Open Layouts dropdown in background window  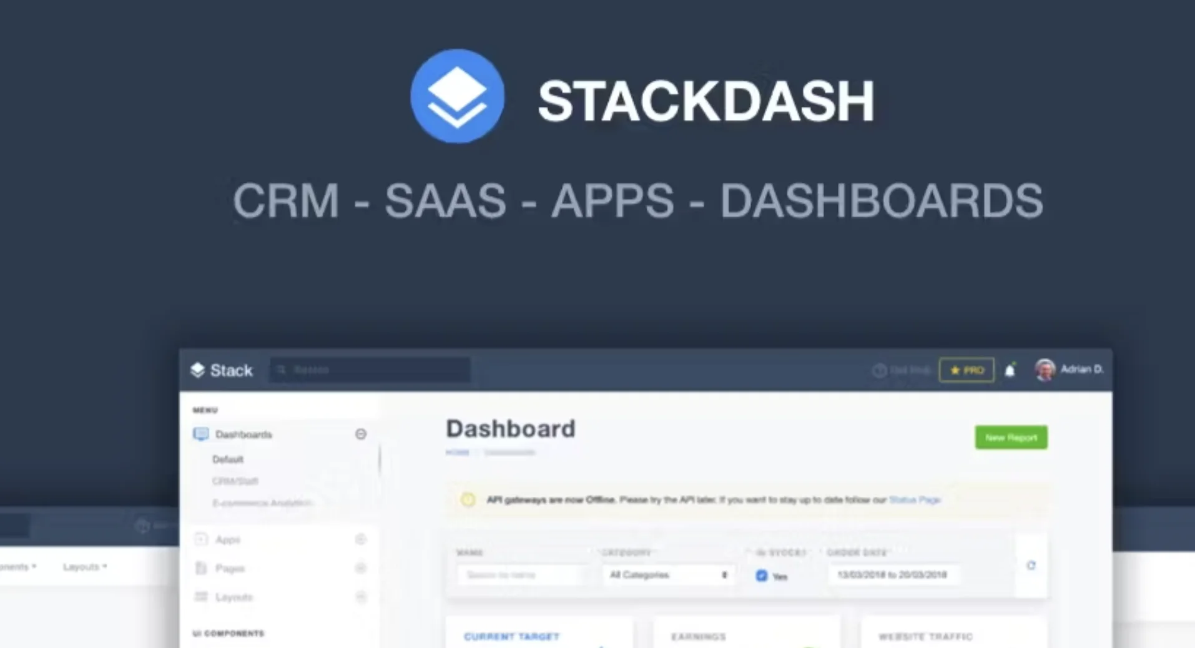(x=85, y=567)
